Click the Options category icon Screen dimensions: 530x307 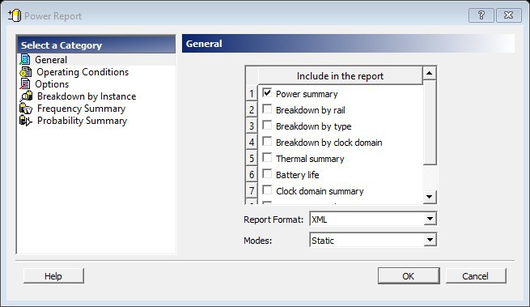25,84
